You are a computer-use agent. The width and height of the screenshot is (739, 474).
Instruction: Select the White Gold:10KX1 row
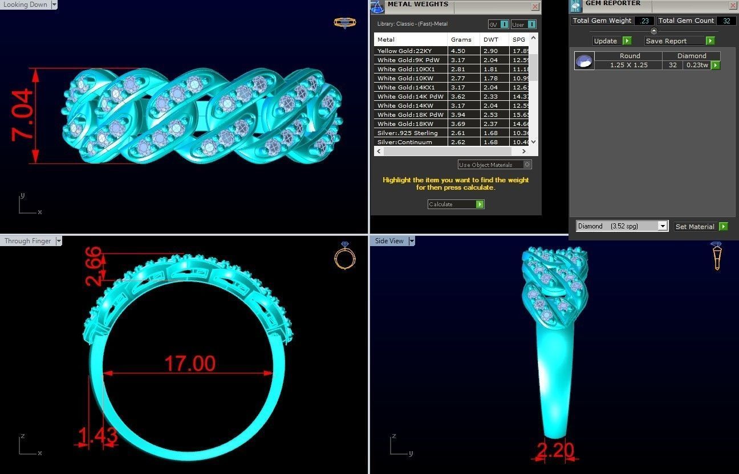(x=452, y=69)
